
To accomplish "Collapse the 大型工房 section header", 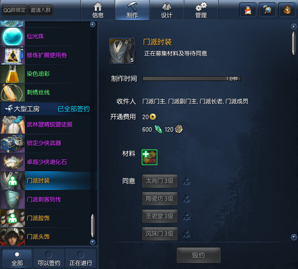I will (x=46, y=109).
